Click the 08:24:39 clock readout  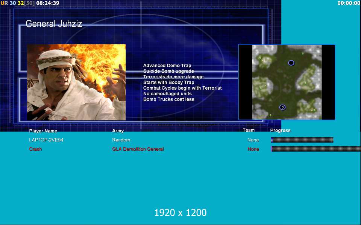(48, 3)
